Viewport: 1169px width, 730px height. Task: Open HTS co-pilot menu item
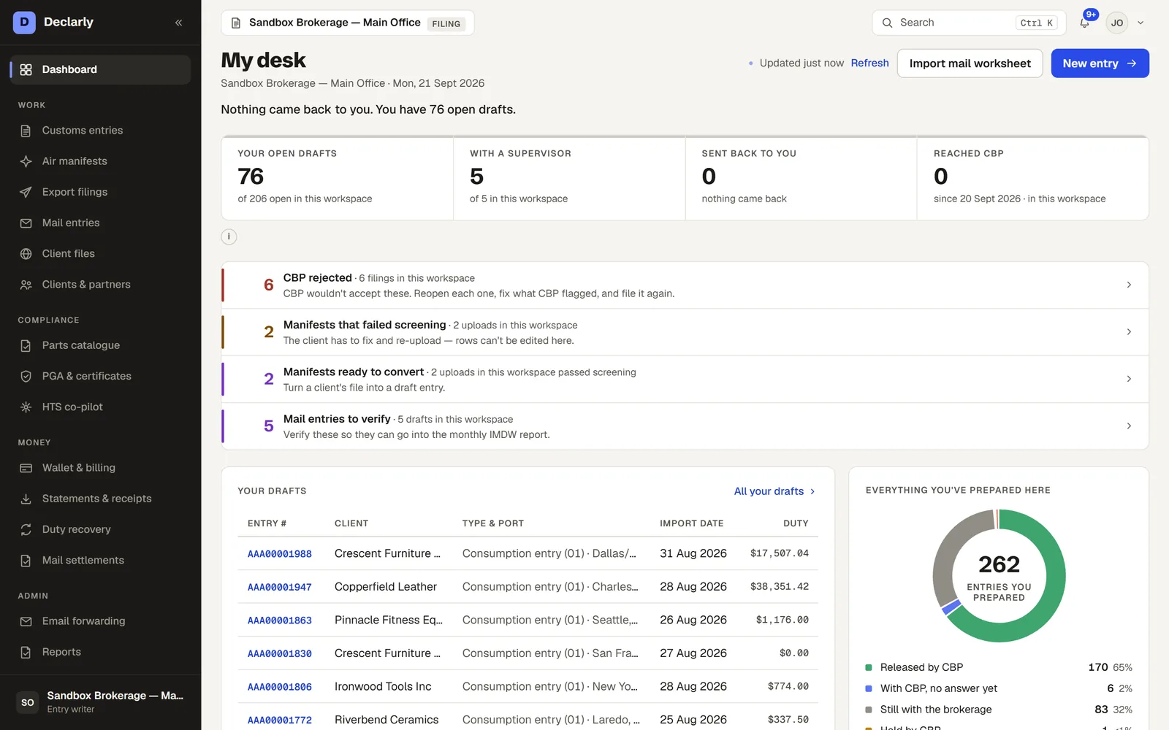pyautogui.click(x=101, y=407)
